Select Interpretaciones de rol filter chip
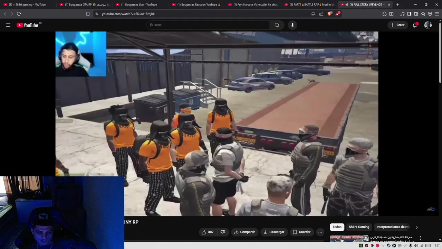The image size is (442, 249). pyautogui.click(x=393, y=227)
